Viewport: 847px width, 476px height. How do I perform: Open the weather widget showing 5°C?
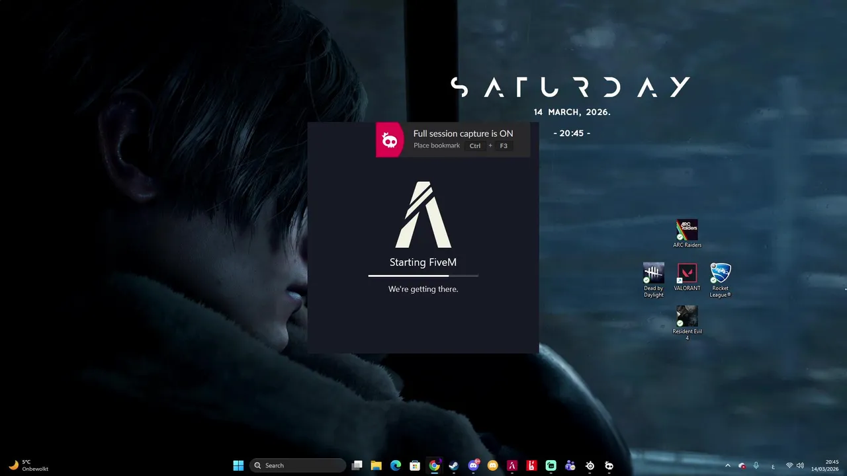coord(28,465)
